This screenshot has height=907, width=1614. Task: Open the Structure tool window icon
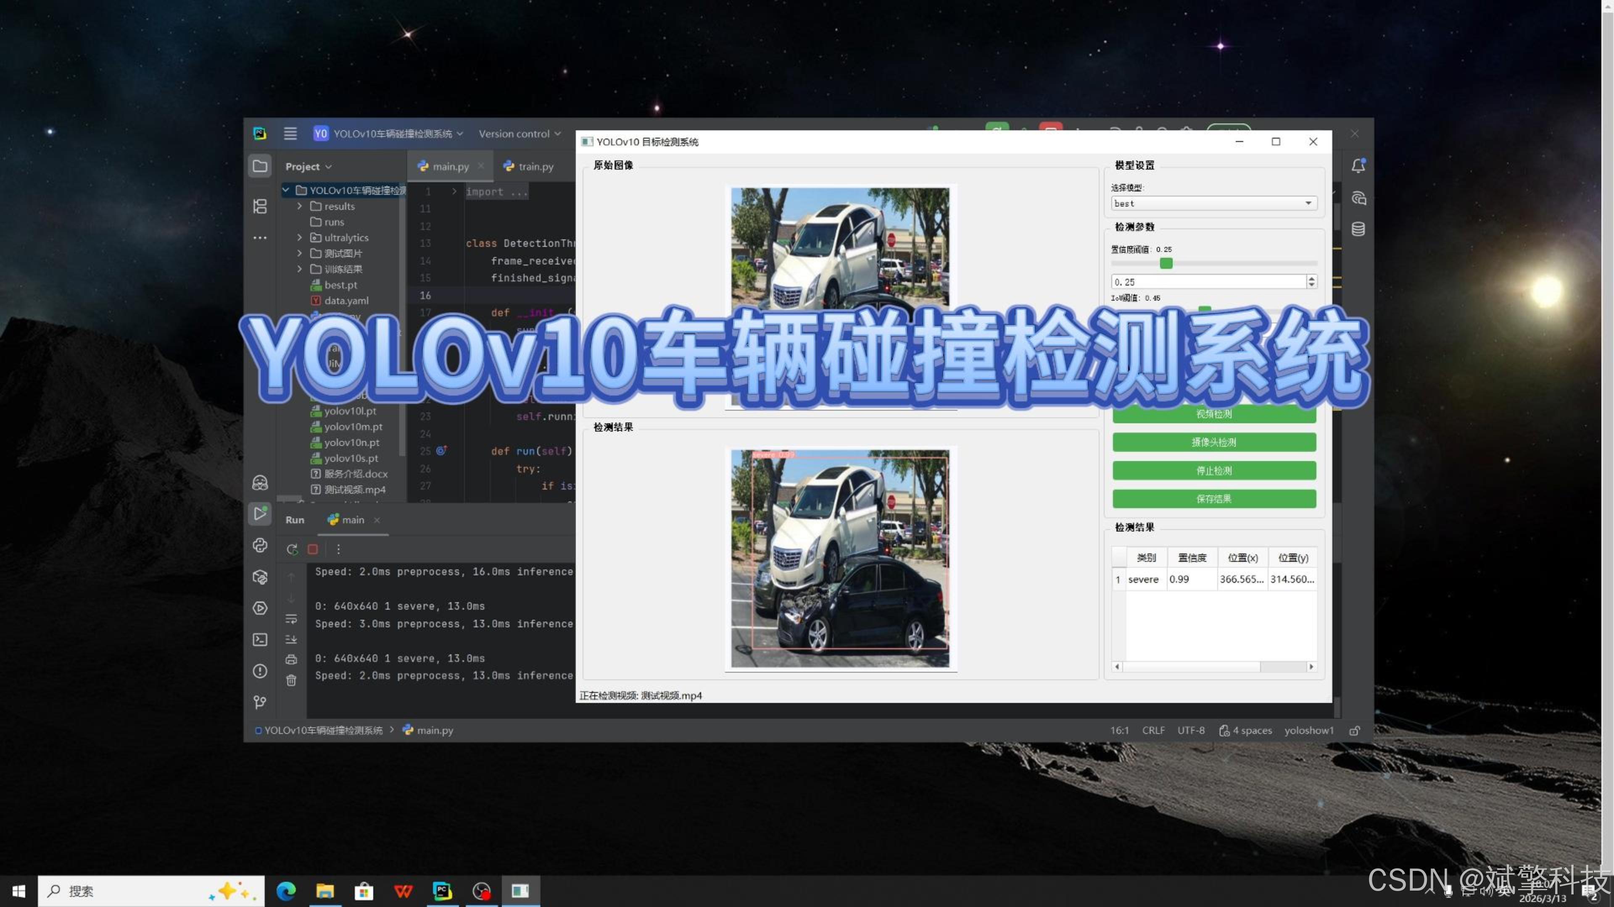[260, 206]
